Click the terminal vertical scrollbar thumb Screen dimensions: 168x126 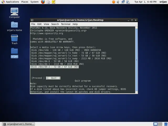pos(136,60)
